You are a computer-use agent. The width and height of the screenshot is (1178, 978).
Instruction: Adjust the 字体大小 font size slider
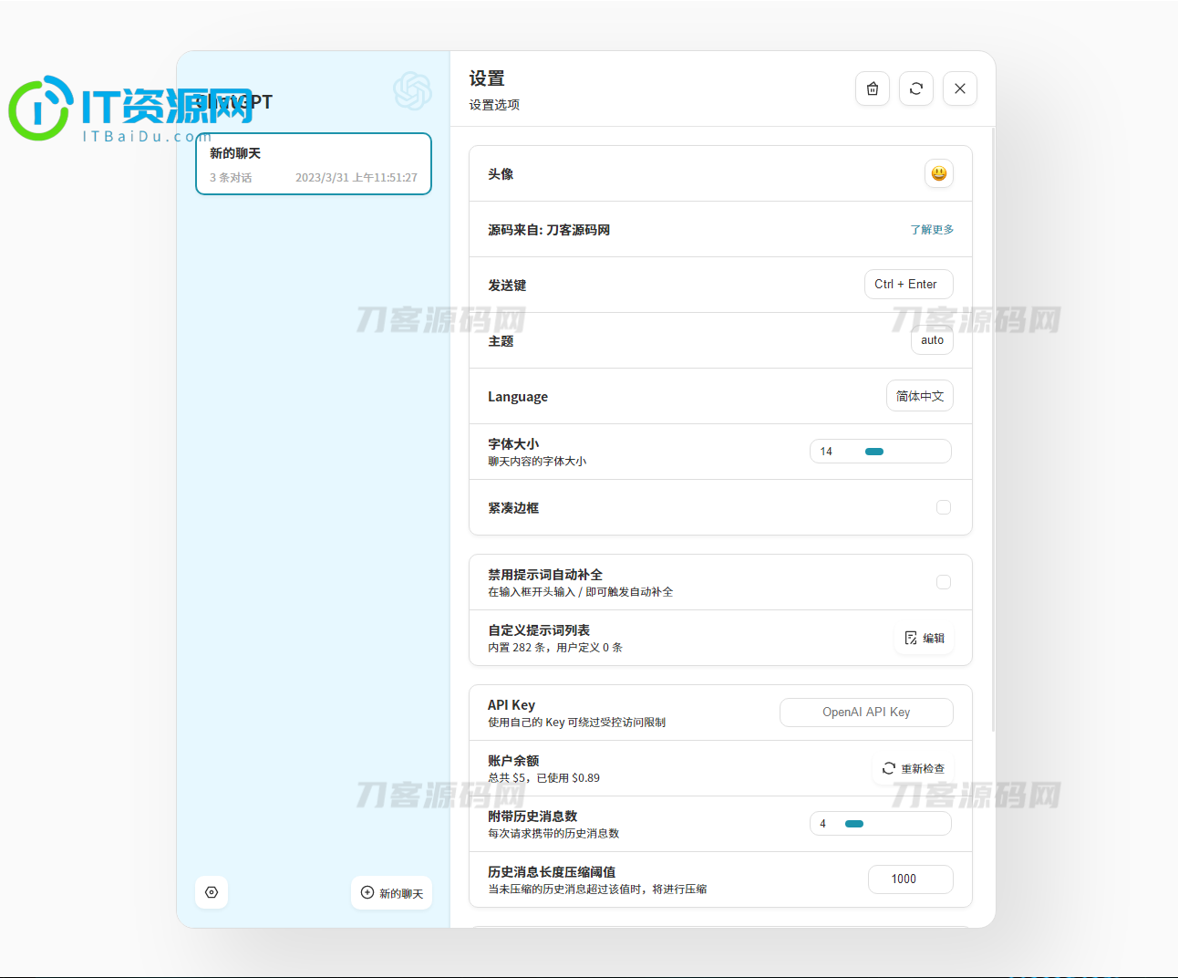click(x=881, y=452)
